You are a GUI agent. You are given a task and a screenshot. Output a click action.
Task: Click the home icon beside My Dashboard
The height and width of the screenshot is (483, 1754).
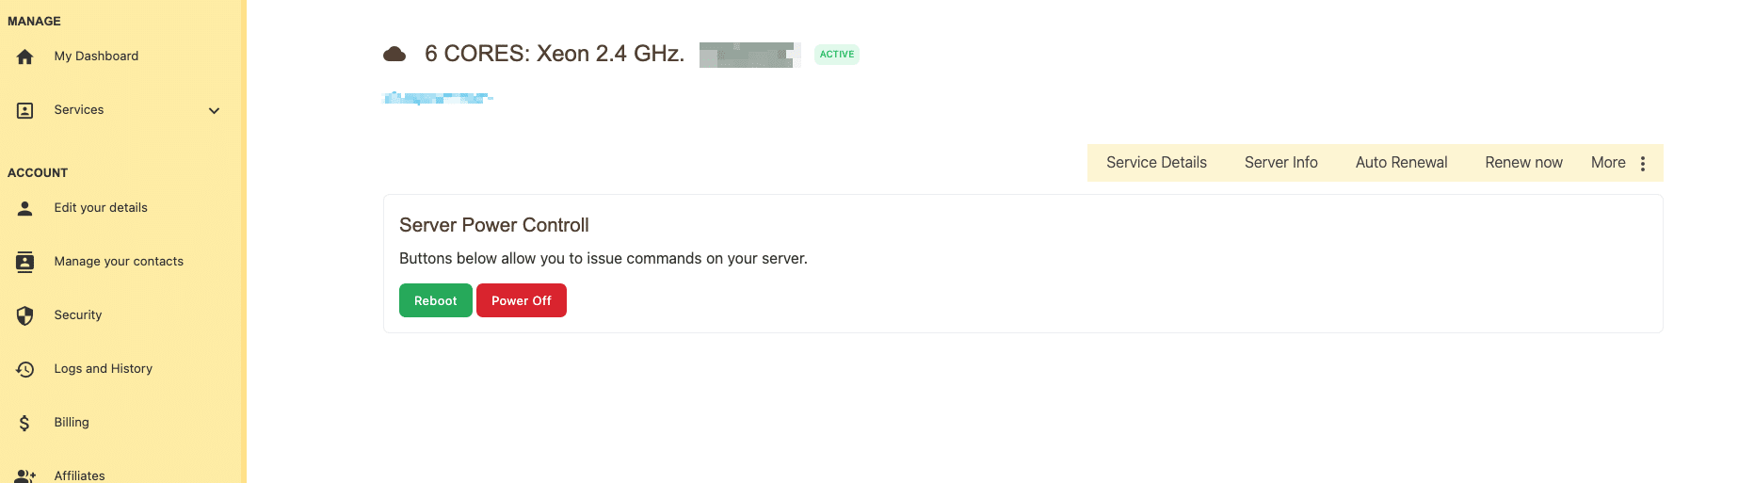pos(25,56)
